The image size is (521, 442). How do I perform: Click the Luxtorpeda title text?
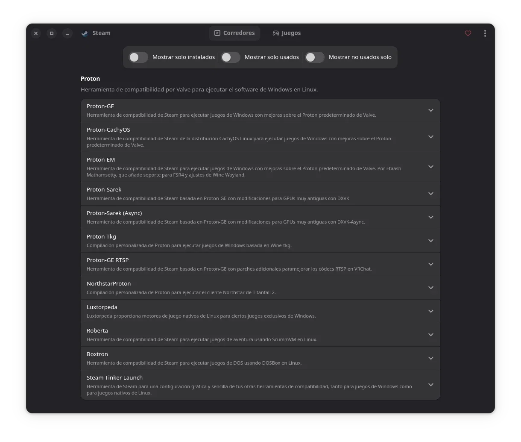pos(102,307)
